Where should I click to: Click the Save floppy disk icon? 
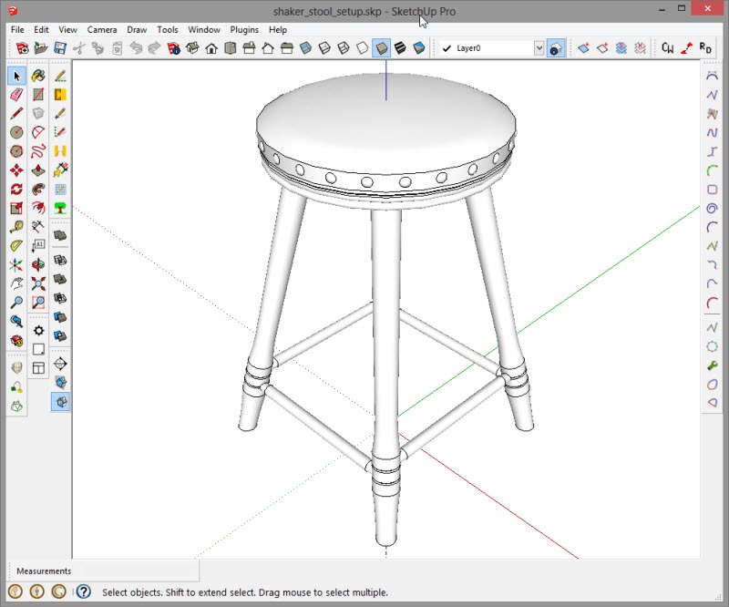[x=60, y=48]
